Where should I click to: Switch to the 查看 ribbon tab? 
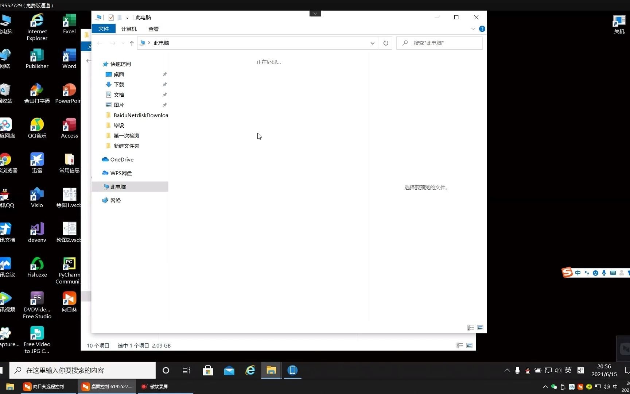[x=153, y=29]
